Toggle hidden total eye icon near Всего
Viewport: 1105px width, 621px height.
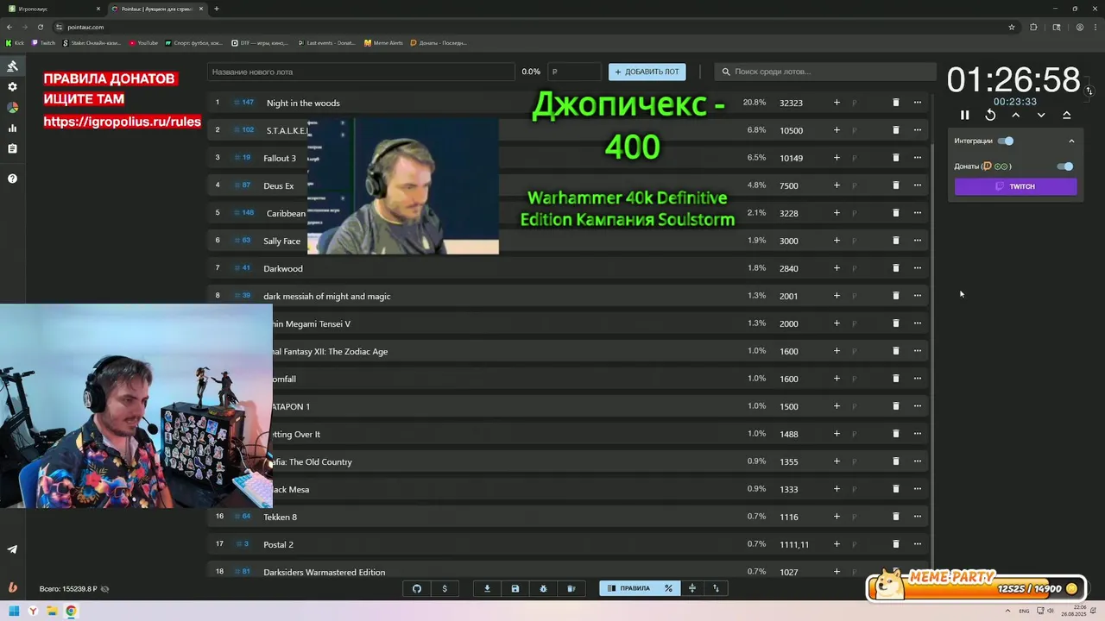coord(104,589)
